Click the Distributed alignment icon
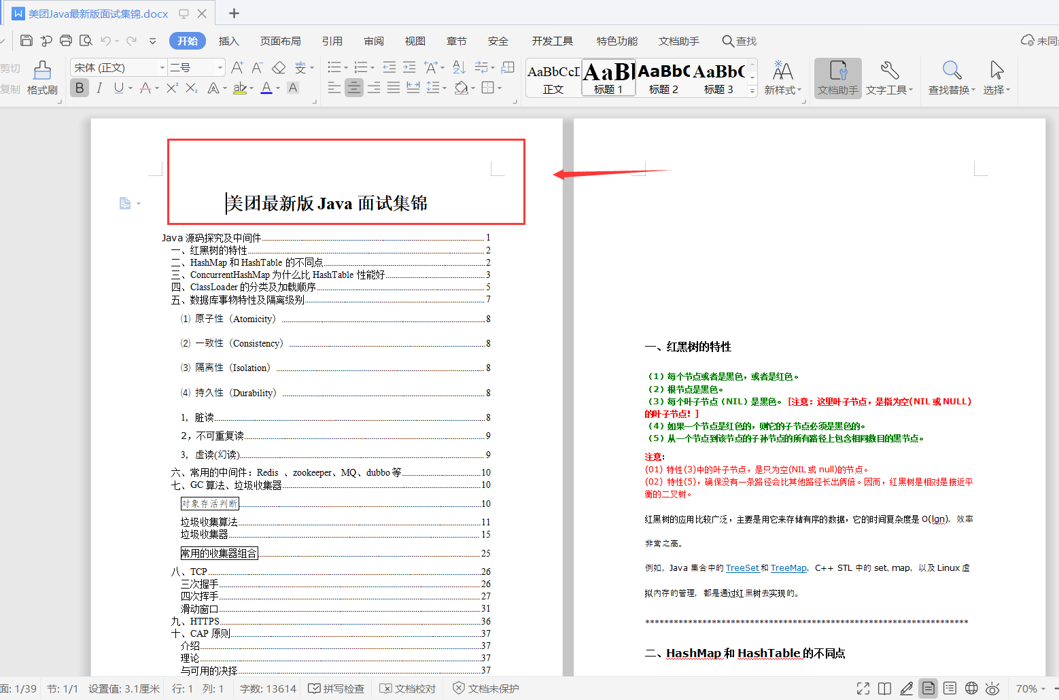Image resolution: width=1059 pixels, height=700 pixels. click(413, 88)
